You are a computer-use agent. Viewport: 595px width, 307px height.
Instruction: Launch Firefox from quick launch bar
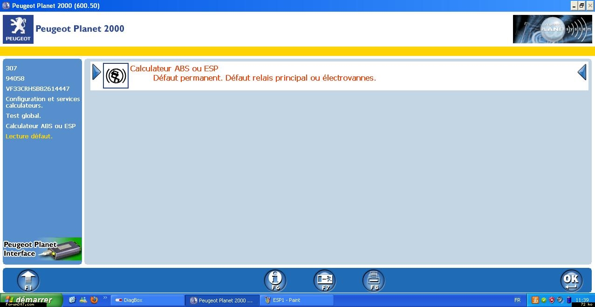click(94, 300)
